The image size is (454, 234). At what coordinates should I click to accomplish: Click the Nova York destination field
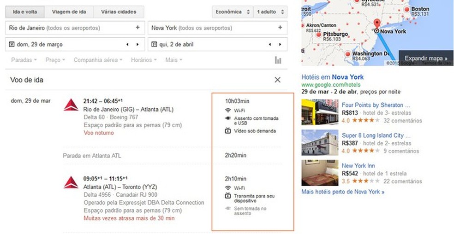click(217, 28)
